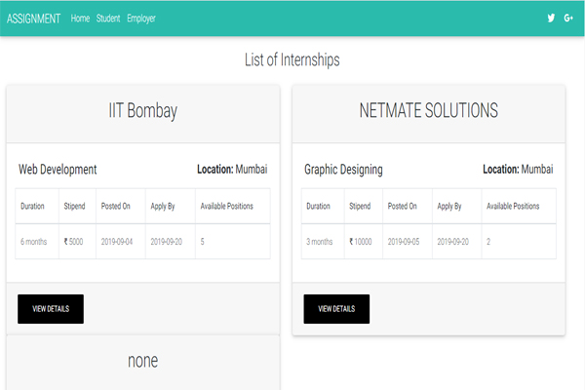This screenshot has width=585, height=390.
Task: Click IIT Bombay's Location: Mumbai label
Action: 232,170
